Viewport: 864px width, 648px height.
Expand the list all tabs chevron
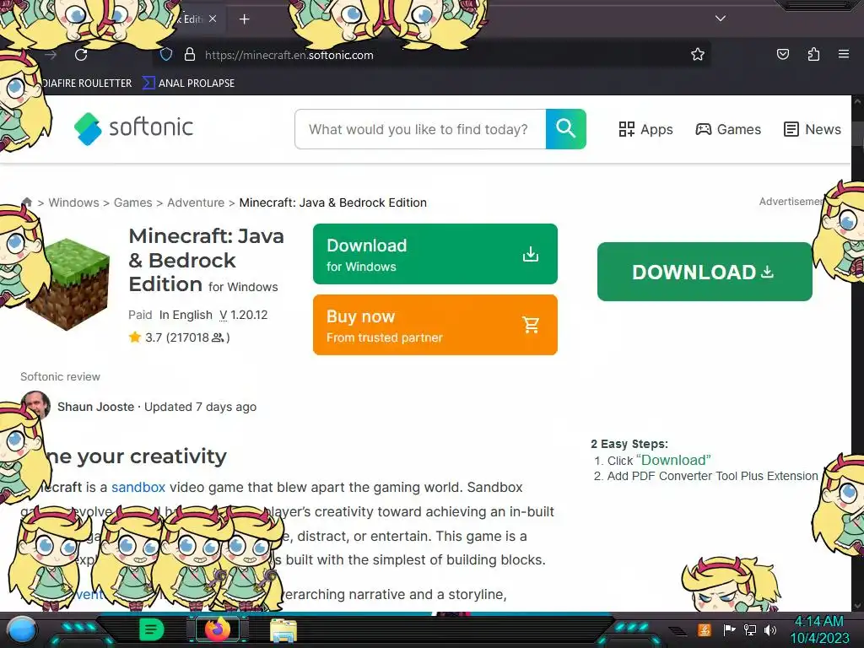[721, 19]
